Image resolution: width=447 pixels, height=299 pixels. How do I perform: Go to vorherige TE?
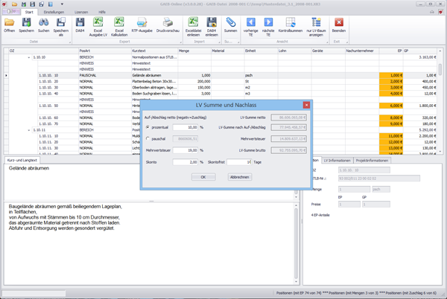point(250,27)
